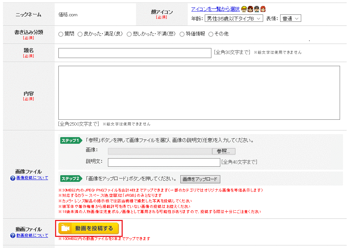Select the 良かった・満足(良) radio option
The width and height of the screenshot is (350, 248).
tap(80, 34)
